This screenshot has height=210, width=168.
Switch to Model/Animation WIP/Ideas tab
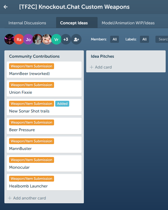(x=128, y=23)
